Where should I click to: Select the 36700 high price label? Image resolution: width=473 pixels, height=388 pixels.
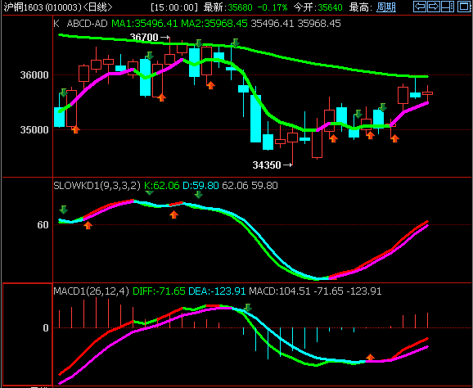point(144,38)
